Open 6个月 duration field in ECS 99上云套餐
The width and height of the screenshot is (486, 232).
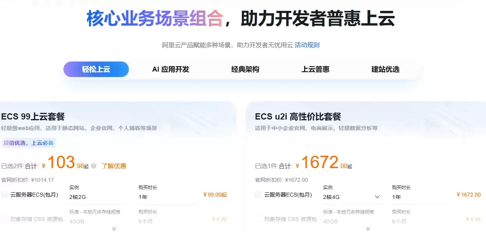point(168,221)
